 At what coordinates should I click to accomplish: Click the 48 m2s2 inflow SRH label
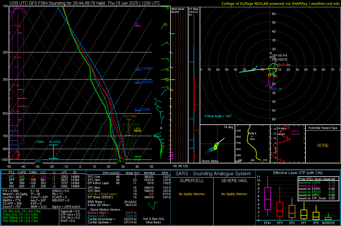pyautogui.click(x=55, y=142)
